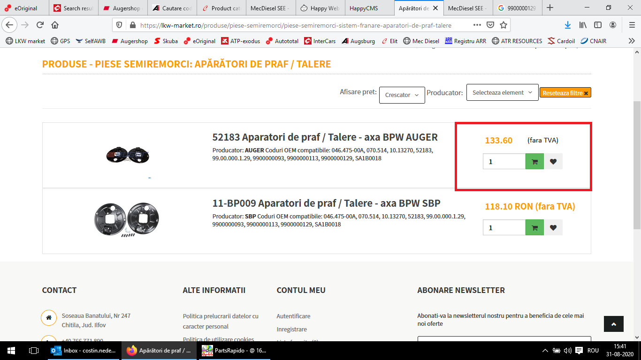Show tracking protection shield info
The image size is (641, 360).
119,25
